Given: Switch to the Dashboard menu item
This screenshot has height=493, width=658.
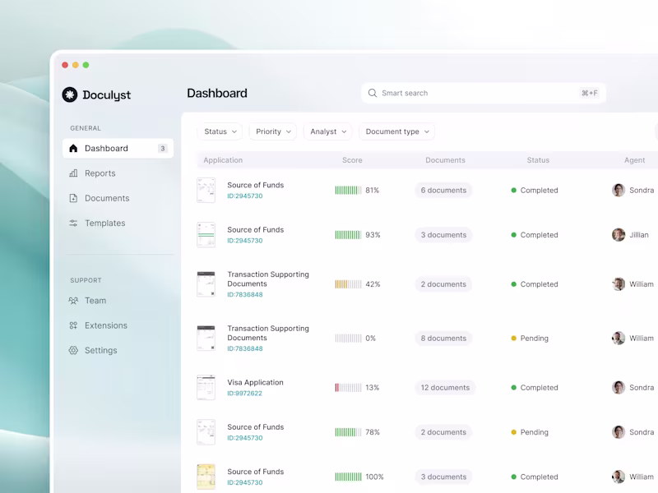Looking at the screenshot, I should coord(104,148).
